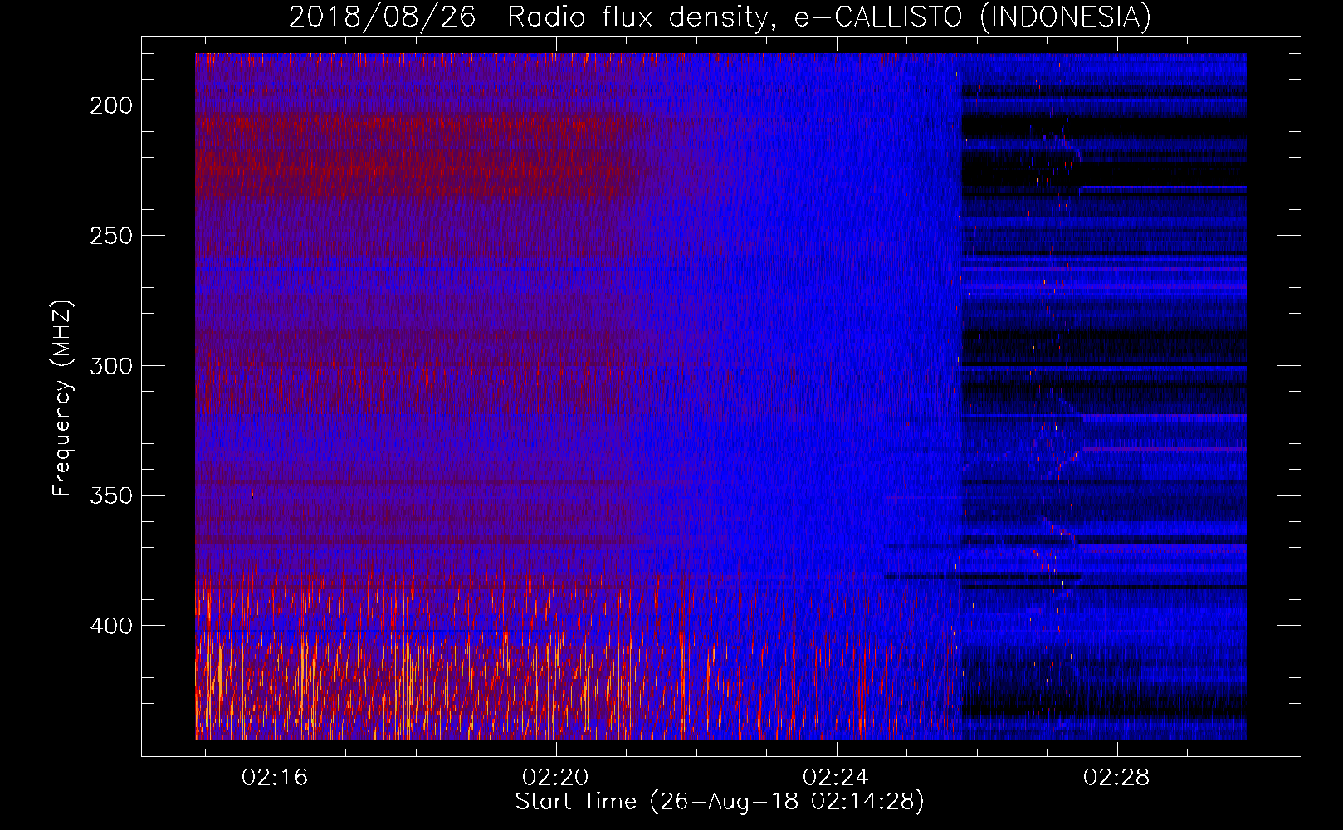Select the 300 frequency tick label
The width and height of the screenshot is (1343, 830).
[111, 366]
